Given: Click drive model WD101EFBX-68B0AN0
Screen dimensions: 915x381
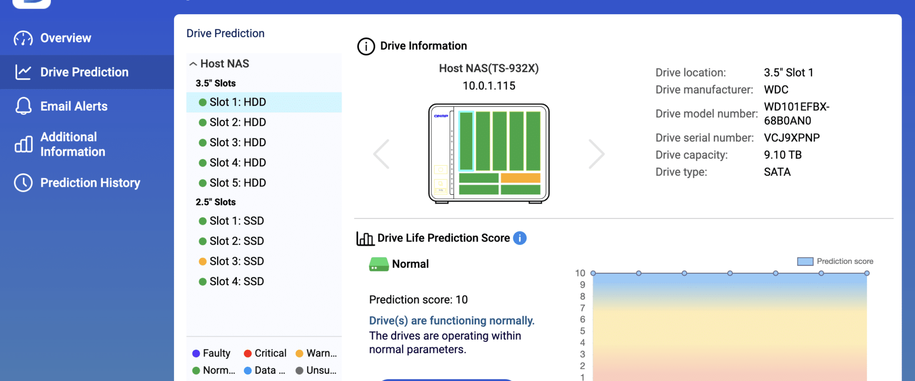Looking at the screenshot, I should [x=796, y=114].
